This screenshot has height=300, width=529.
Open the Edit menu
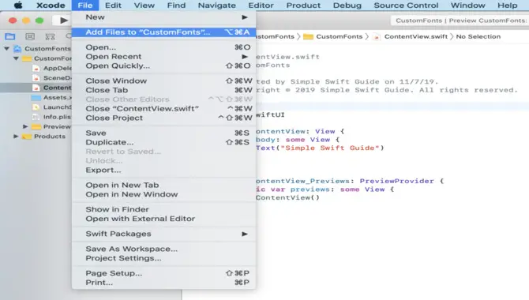point(113,6)
